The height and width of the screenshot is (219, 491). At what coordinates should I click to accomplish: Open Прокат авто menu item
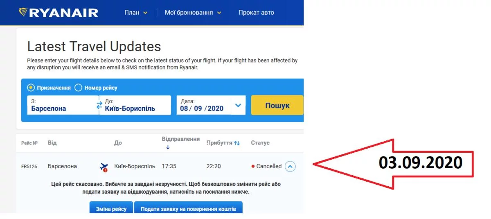pos(256,13)
